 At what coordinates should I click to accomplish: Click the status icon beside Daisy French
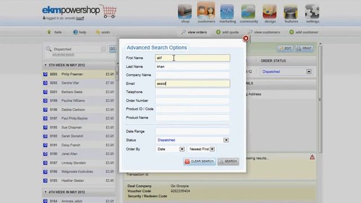pos(45,145)
